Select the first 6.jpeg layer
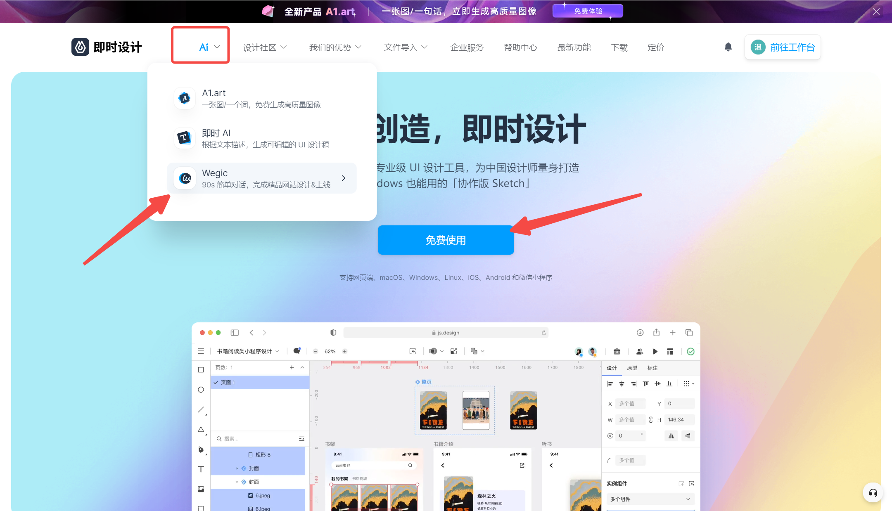The image size is (892, 511). click(259, 496)
